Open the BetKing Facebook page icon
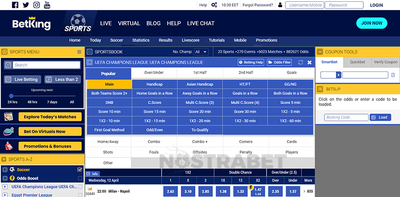Screen dimensions: 400x197 point(15,5)
